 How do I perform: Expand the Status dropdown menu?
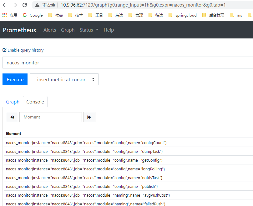click(x=89, y=30)
